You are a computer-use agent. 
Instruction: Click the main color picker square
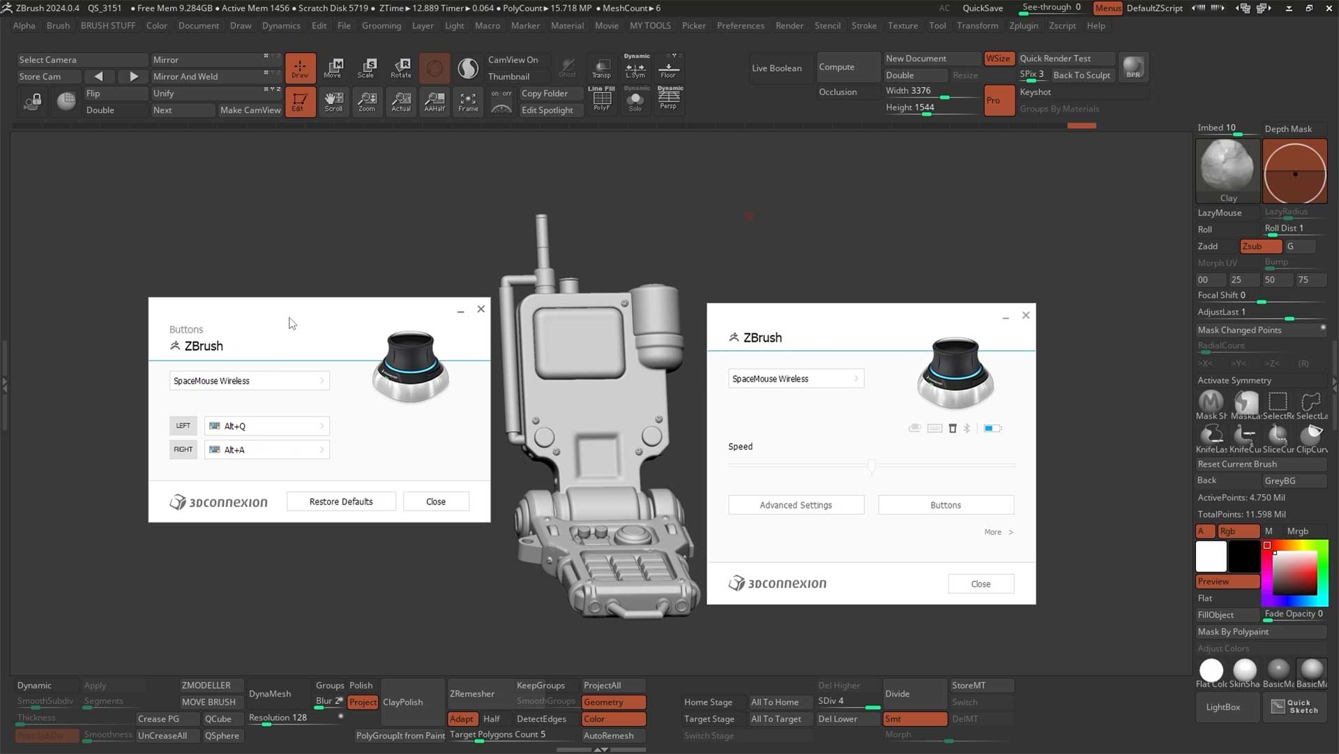[1294, 573]
